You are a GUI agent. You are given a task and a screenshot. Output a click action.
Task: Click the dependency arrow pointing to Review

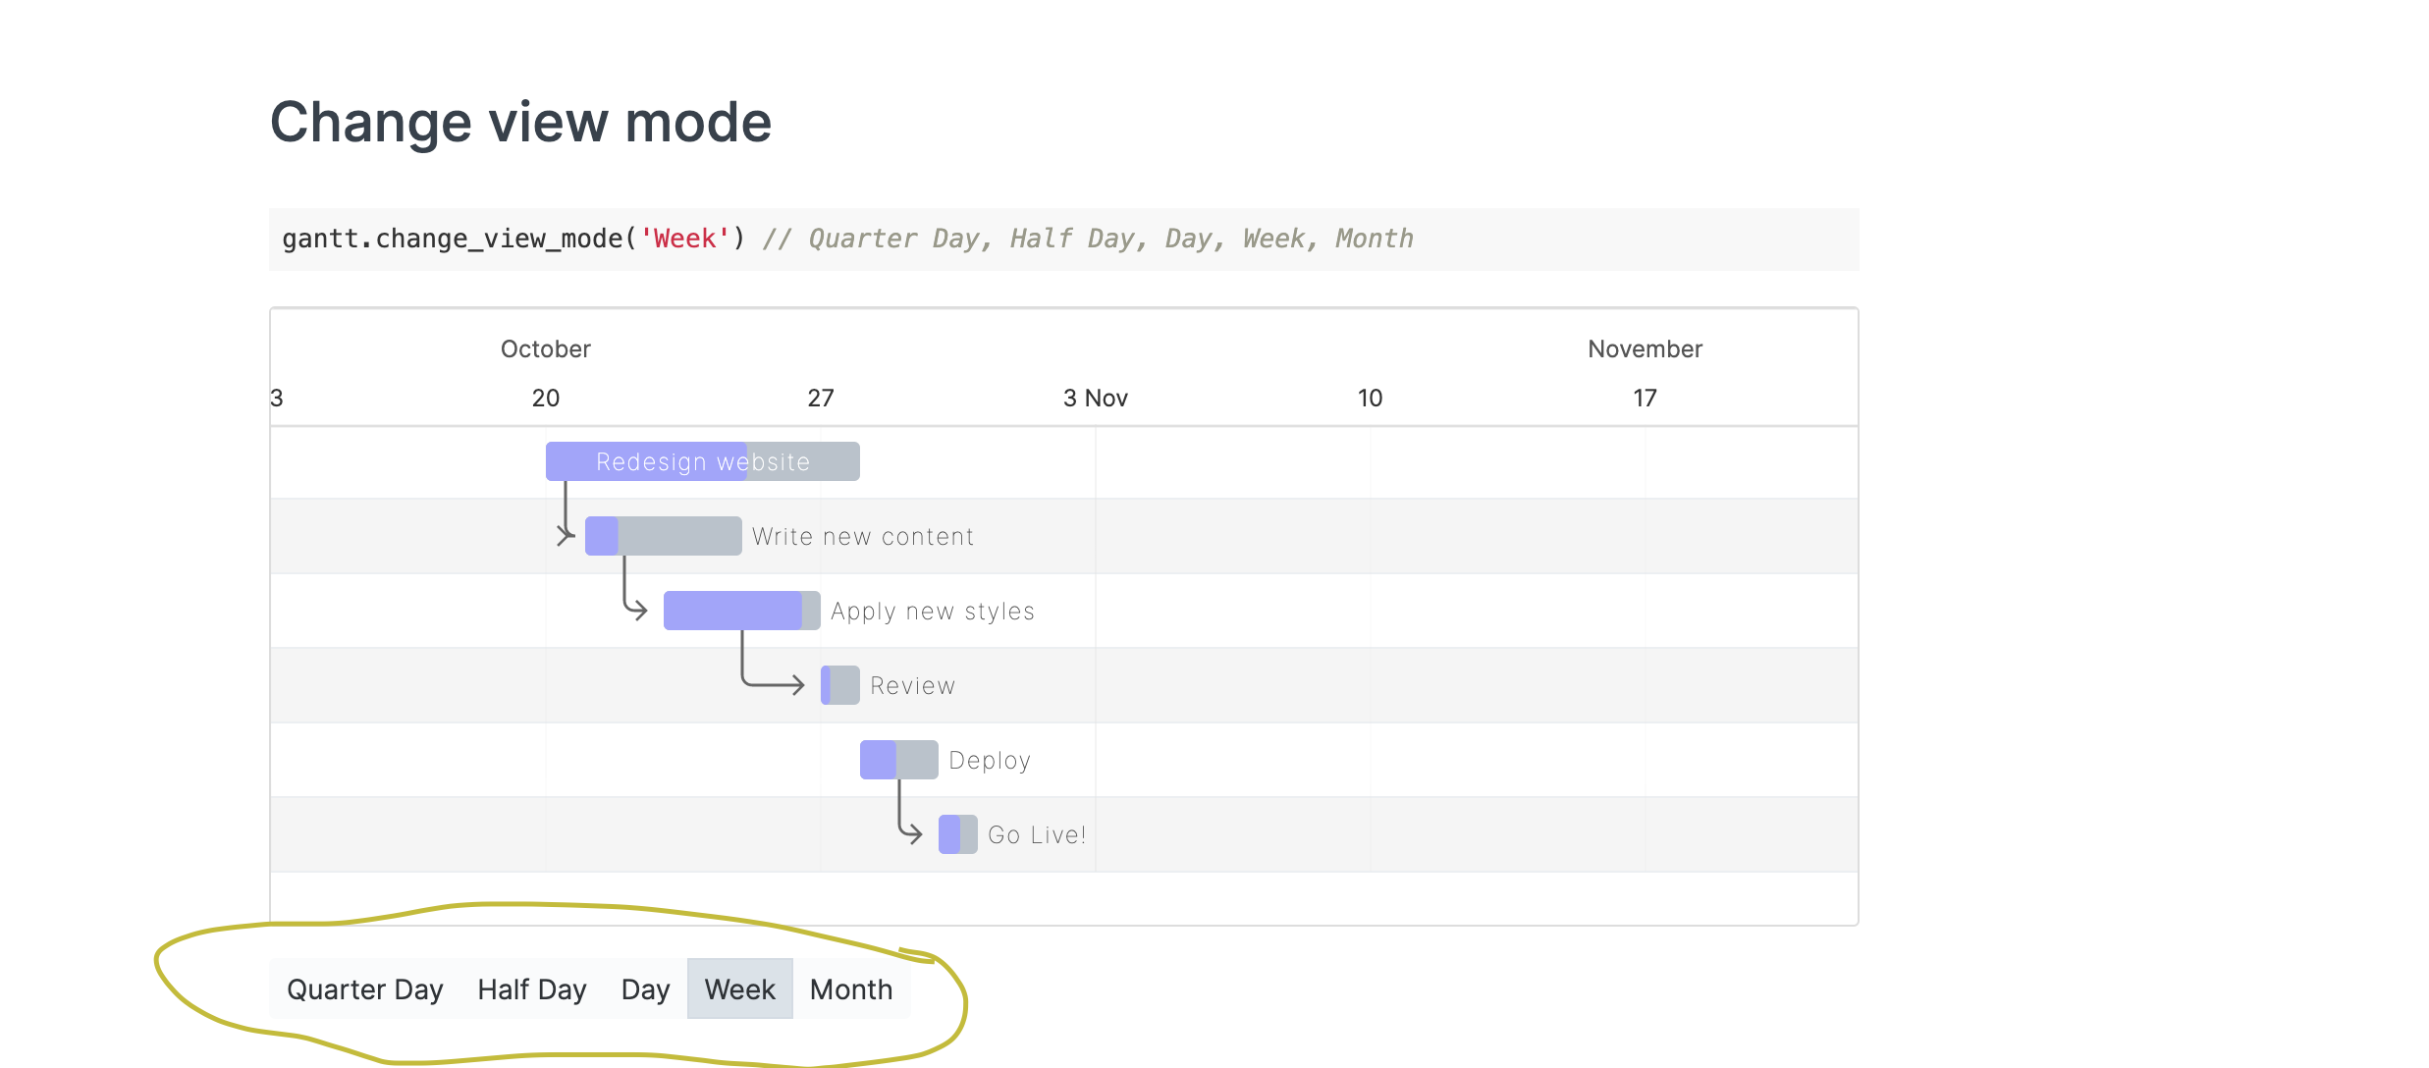776,684
